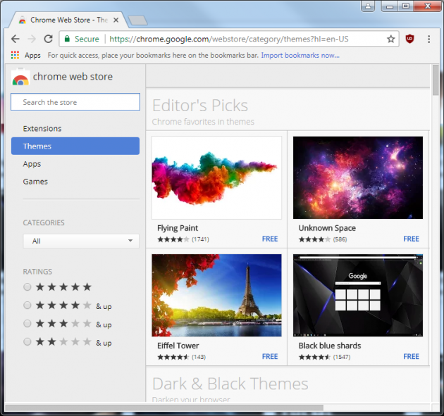This screenshot has height=416, width=444.
Task: Open the Unknown Space title link
Action: (x=327, y=228)
